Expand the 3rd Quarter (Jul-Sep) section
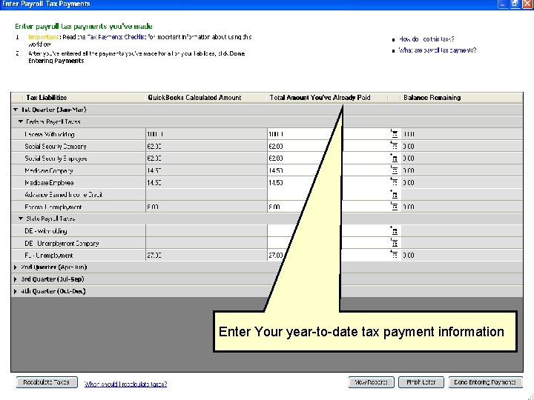Screen dimensions: 534x400 16,279
